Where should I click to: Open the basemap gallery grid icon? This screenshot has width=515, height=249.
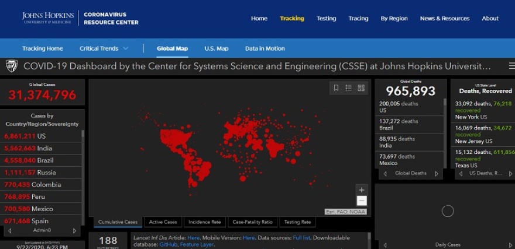361,88
